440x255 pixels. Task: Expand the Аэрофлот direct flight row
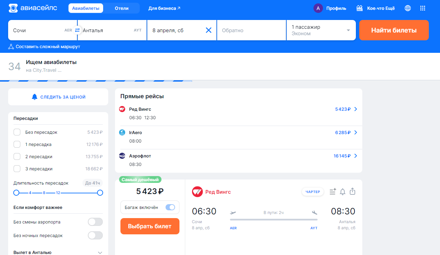pyautogui.click(x=238, y=160)
